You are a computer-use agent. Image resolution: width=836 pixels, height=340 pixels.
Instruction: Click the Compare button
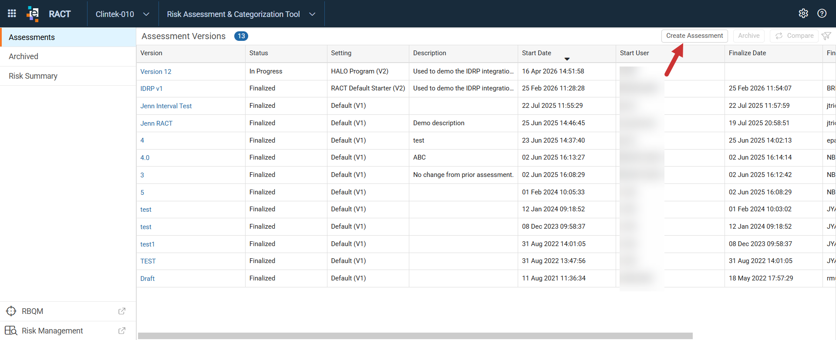(x=795, y=36)
